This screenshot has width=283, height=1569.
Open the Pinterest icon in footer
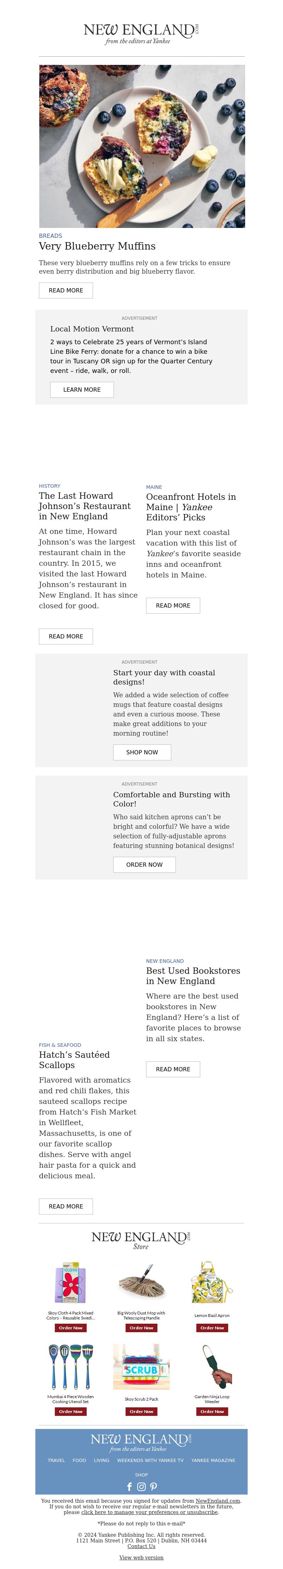pos(154,1487)
